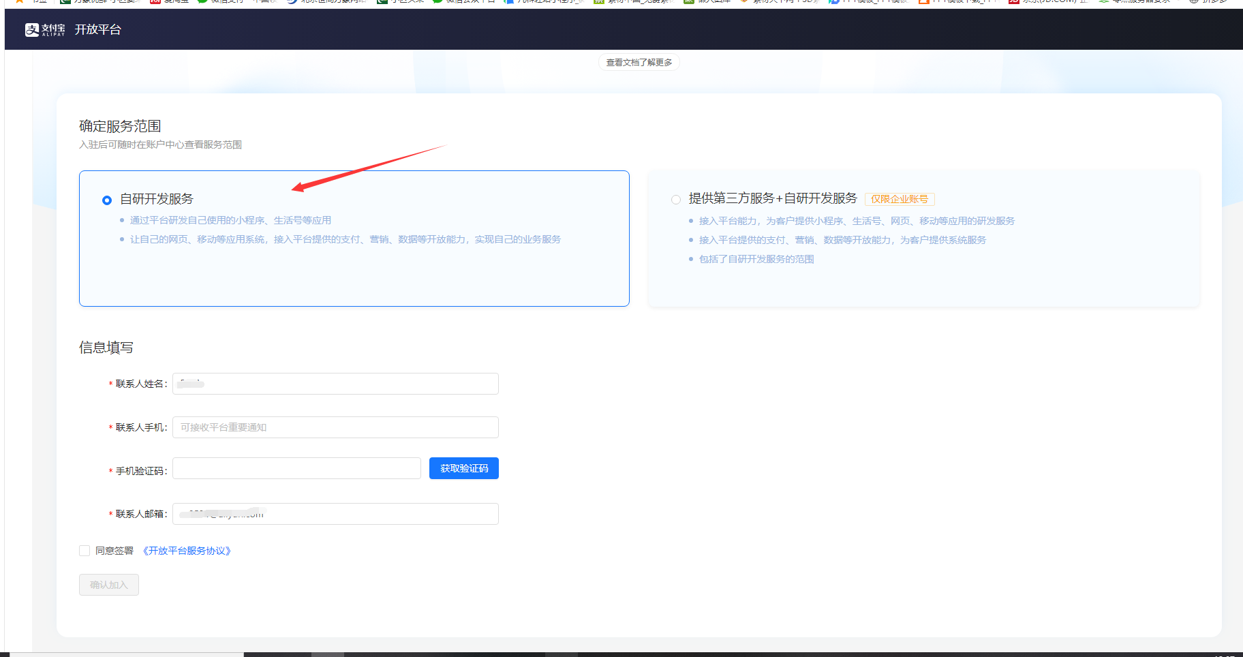The height and width of the screenshot is (657, 1243).
Task: Open the 开放平台 header title
Action: pyautogui.click(x=98, y=29)
